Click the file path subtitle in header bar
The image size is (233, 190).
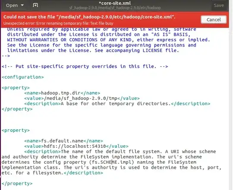click(115, 8)
